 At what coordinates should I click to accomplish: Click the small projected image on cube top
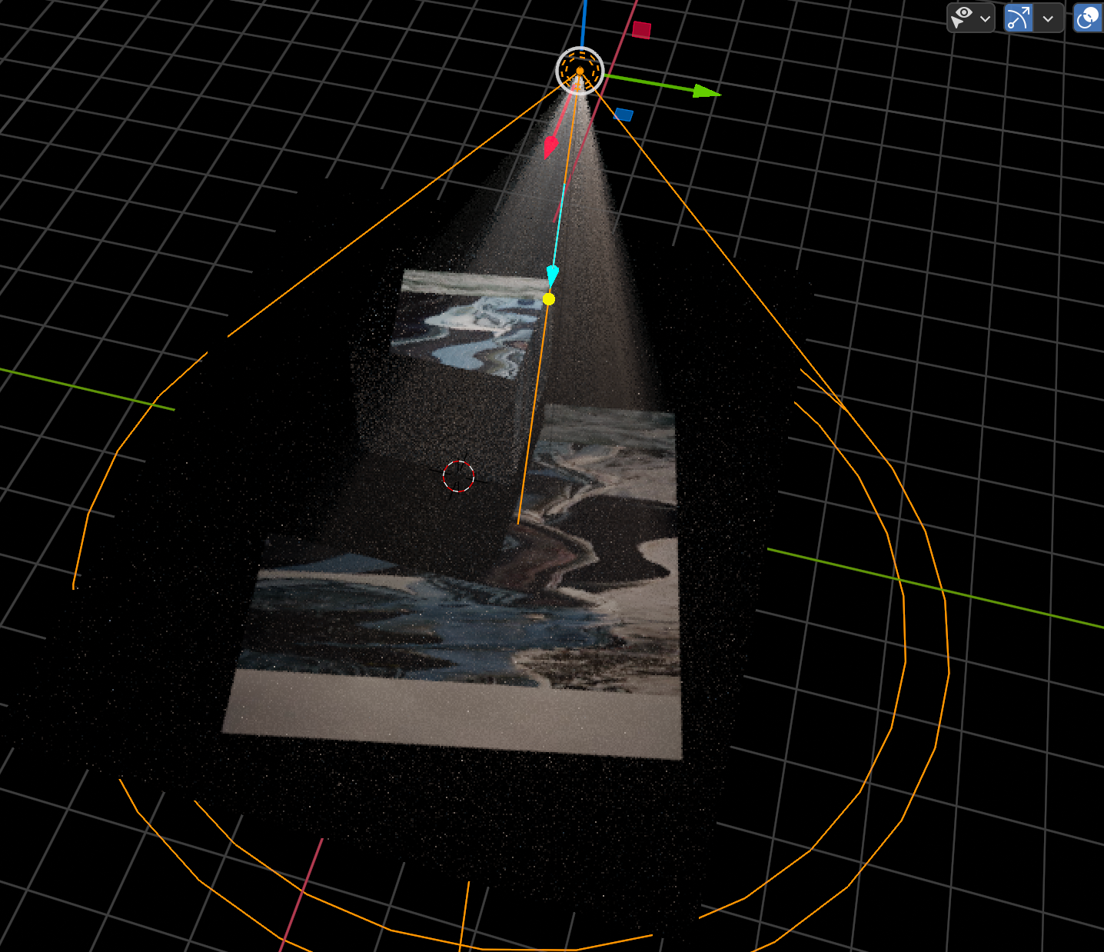point(471,323)
